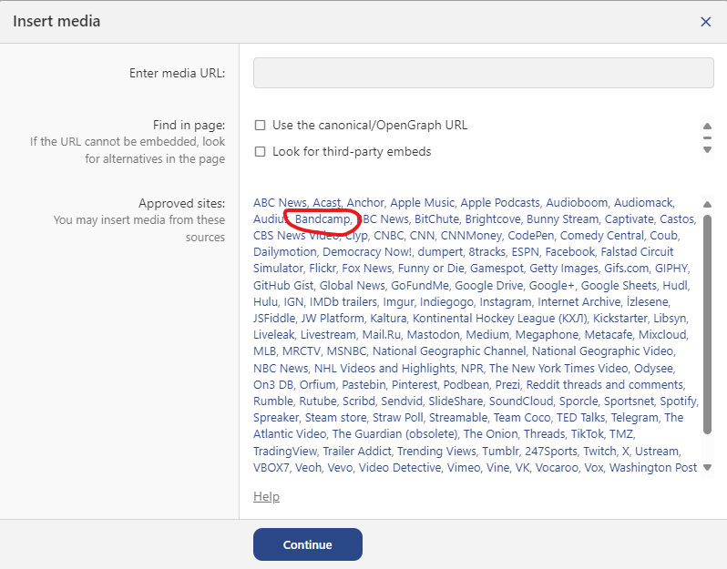Viewport: 727px width, 569px height.
Task: Open the Vimeo link
Action: click(463, 468)
